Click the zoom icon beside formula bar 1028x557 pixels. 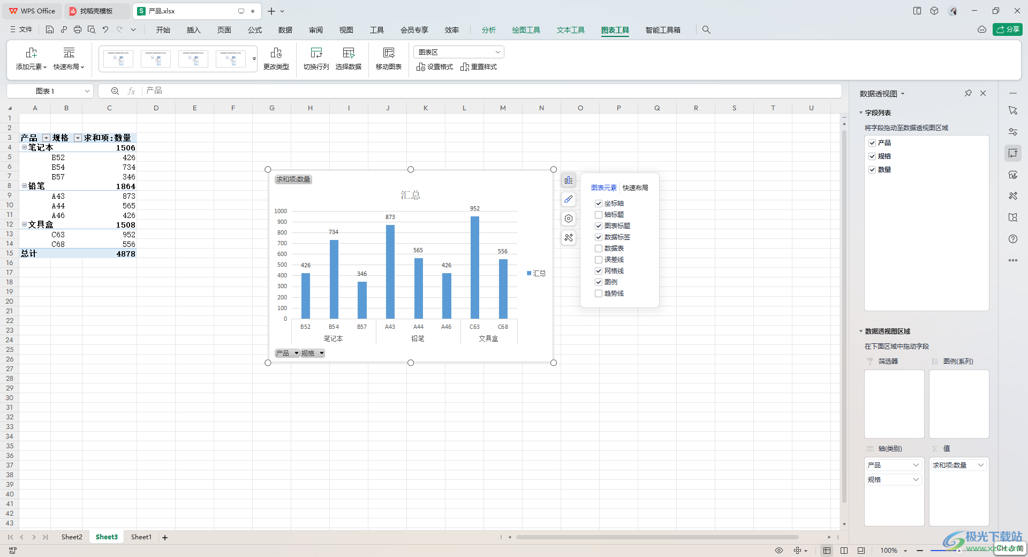(115, 91)
